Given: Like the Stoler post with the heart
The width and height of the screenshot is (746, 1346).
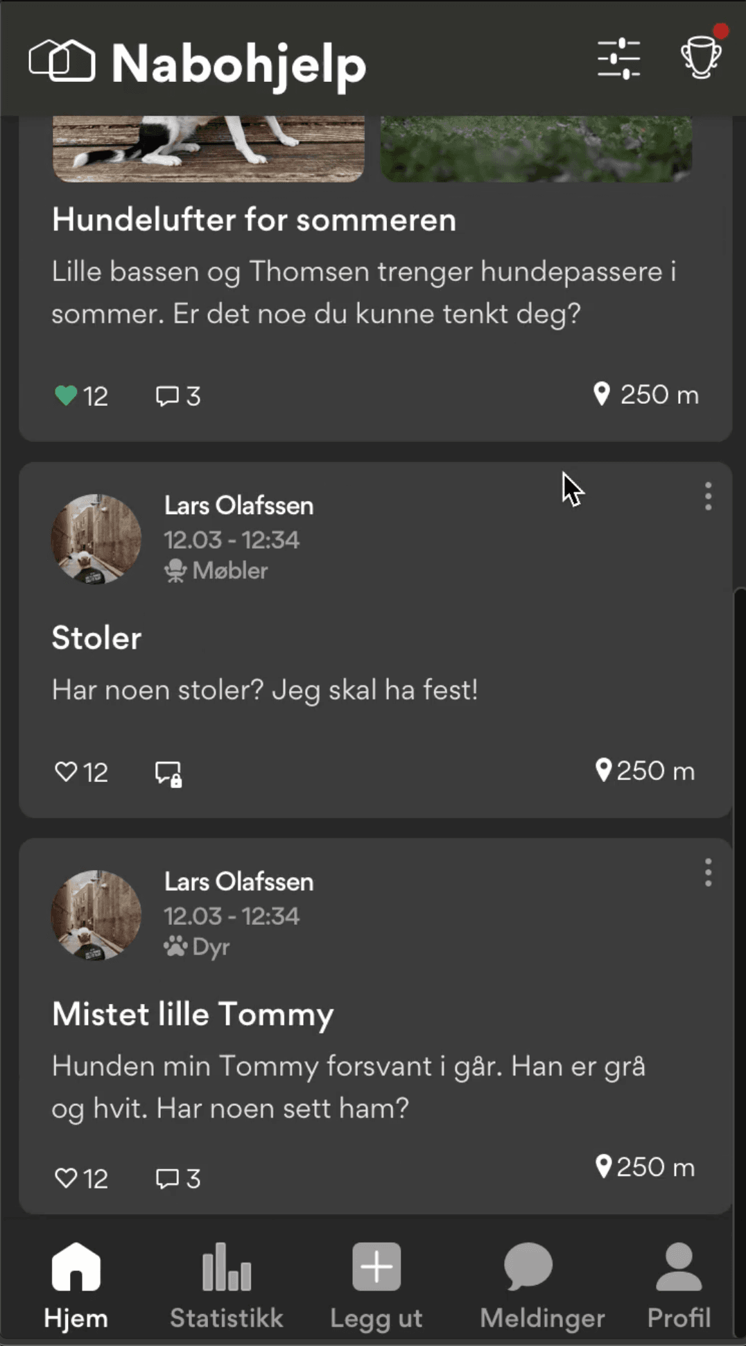Looking at the screenshot, I should (66, 772).
